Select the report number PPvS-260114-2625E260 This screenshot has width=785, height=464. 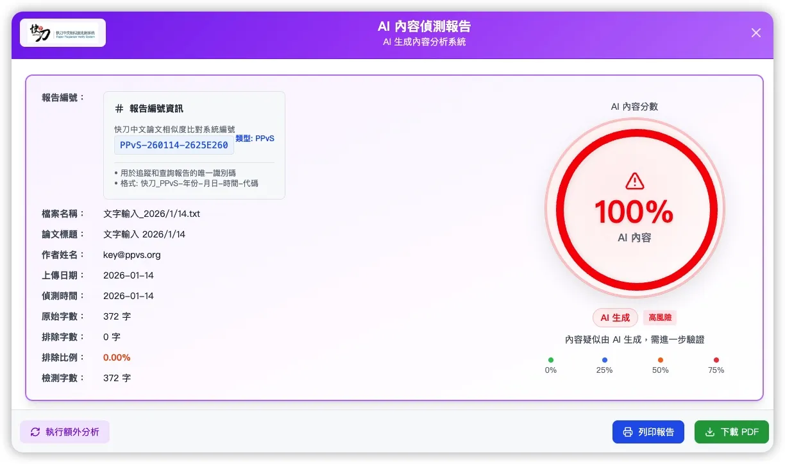tap(174, 144)
